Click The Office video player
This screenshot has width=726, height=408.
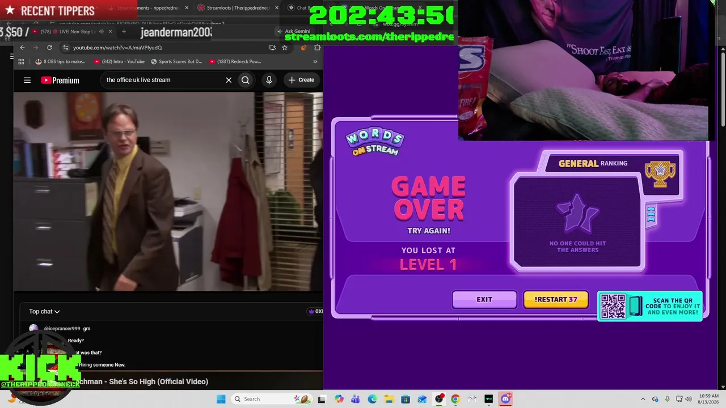[x=168, y=192]
